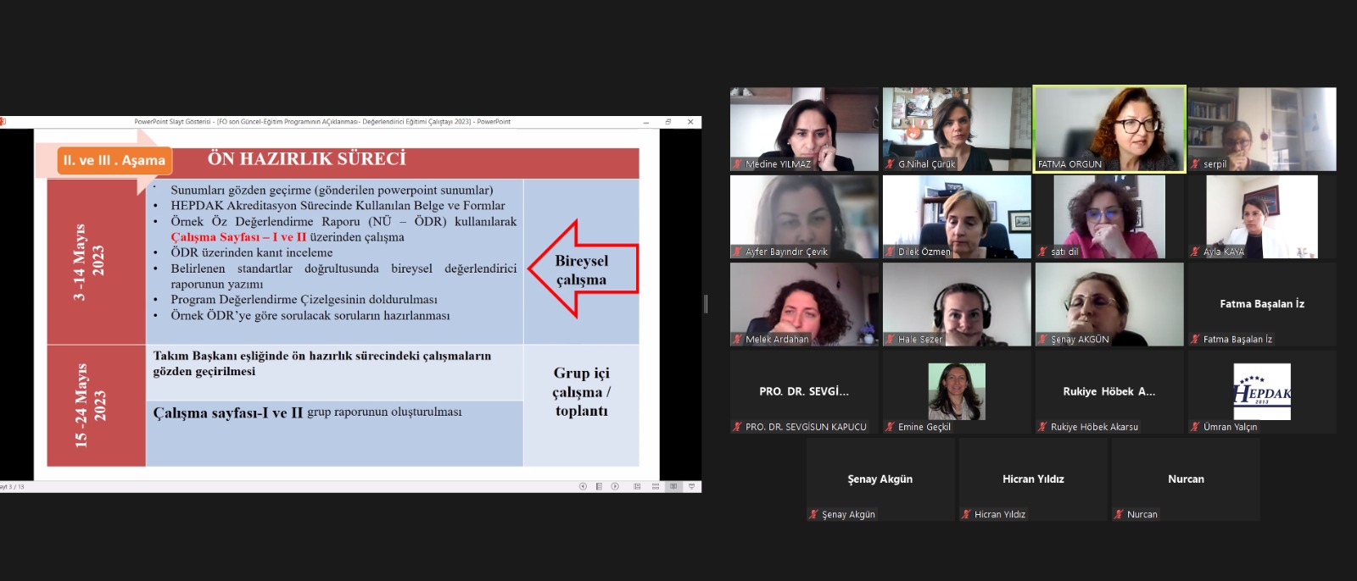Image resolution: width=1357 pixels, height=581 pixels.
Task: Click Ümran Yalçın's HEPDAK logo tile
Action: coord(1261,391)
